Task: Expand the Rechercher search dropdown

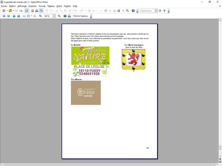Action: tap(156, 11)
